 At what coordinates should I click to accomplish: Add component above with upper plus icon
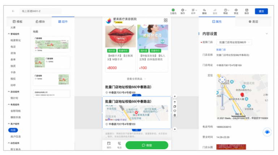(x=175, y=96)
